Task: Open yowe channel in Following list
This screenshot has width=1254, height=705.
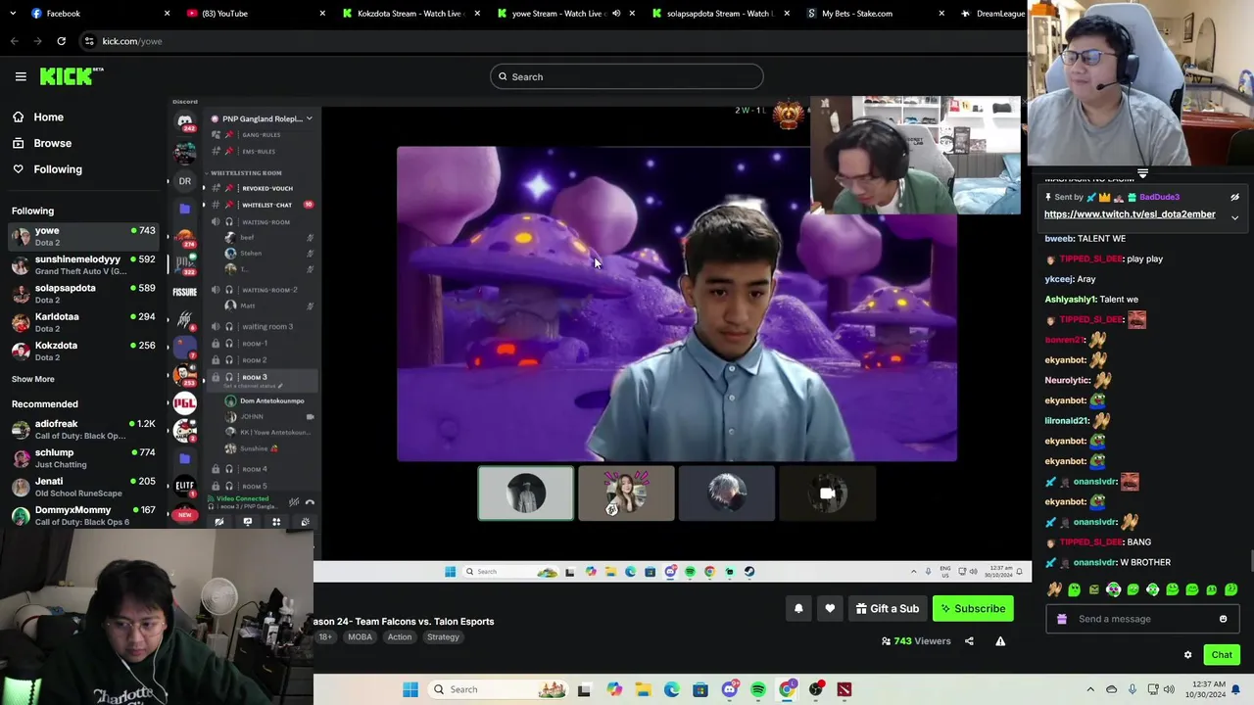Action: (83, 236)
